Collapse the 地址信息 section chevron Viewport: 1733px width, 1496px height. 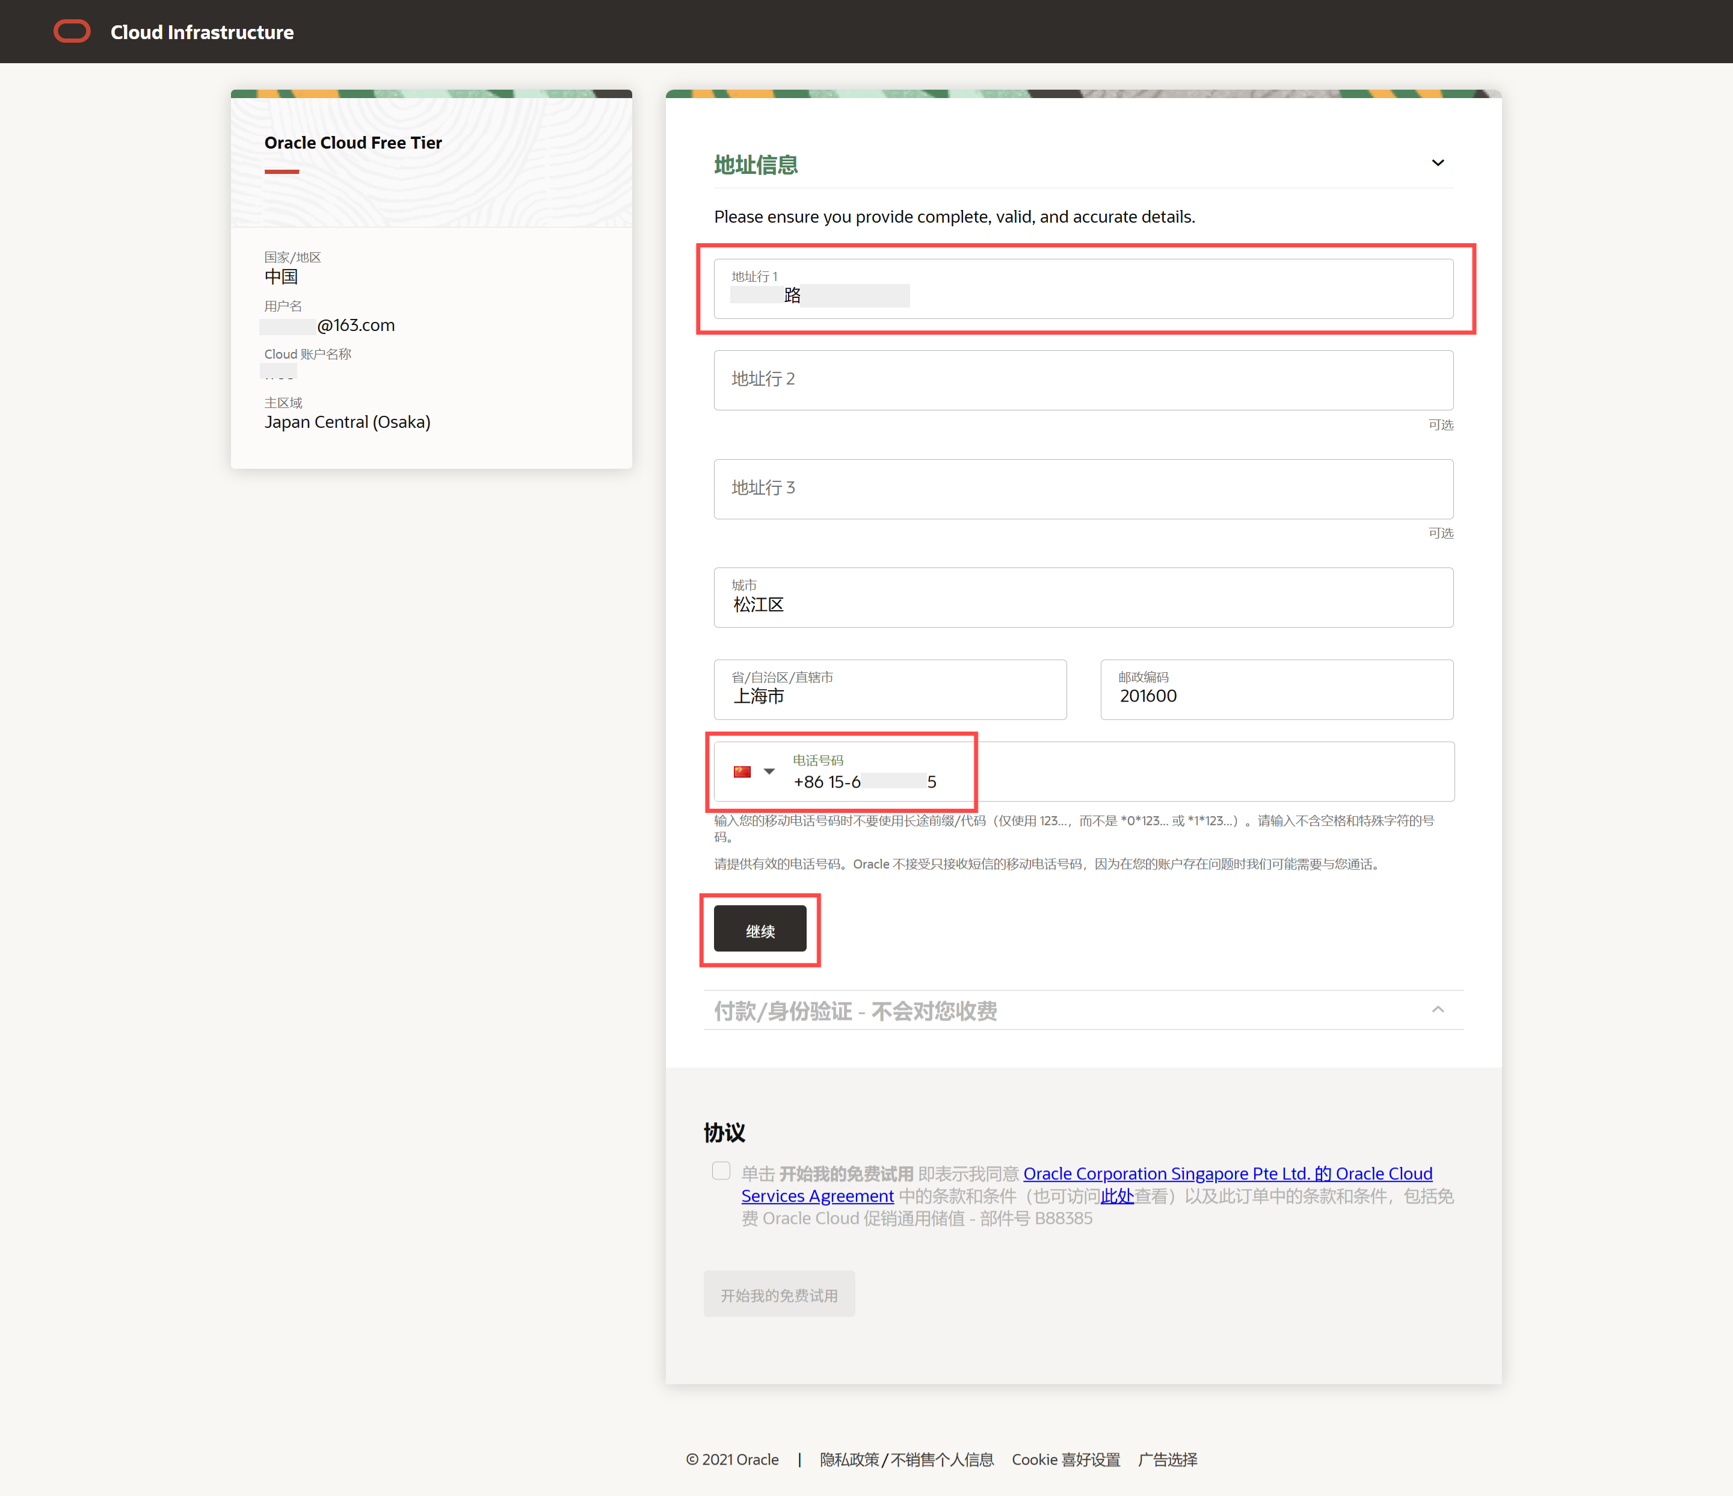point(1438,162)
